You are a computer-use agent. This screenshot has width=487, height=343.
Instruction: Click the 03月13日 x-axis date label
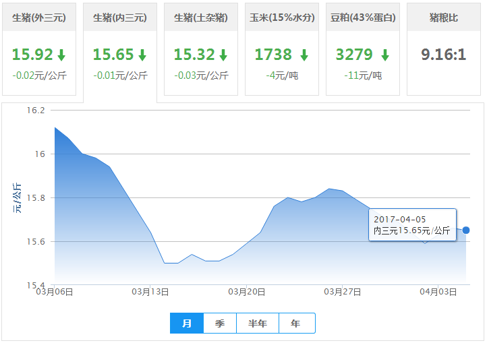coord(150,292)
